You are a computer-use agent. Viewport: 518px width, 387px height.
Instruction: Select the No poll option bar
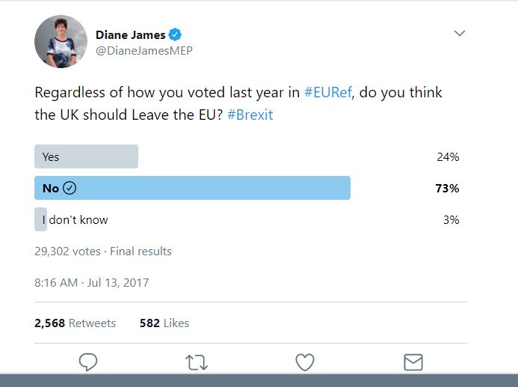tap(192, 188)
